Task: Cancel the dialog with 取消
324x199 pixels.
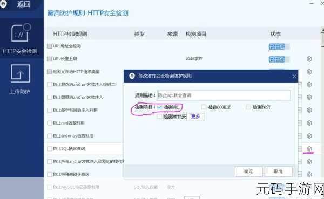Action: [x=278, y=171]
